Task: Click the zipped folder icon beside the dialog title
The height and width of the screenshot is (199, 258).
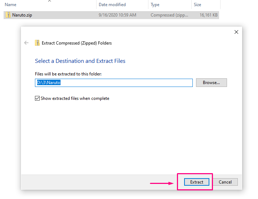Action: 37,43
